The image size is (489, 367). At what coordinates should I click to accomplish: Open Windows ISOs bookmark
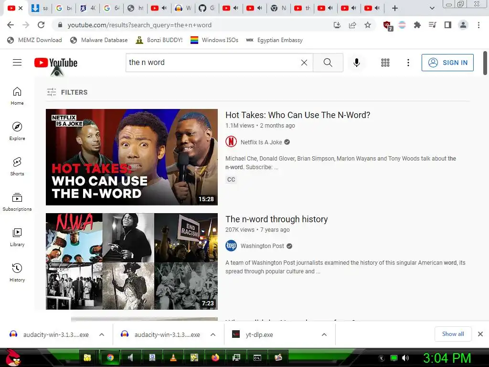214,40
